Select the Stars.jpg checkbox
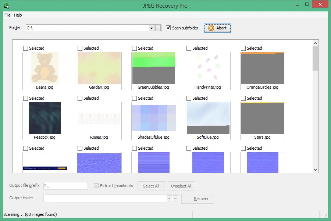The image size is (331, 221). tap(243, 98)
